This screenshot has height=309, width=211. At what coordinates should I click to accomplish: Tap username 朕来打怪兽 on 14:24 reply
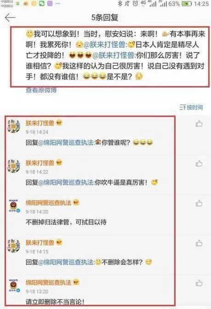[40, 123]
